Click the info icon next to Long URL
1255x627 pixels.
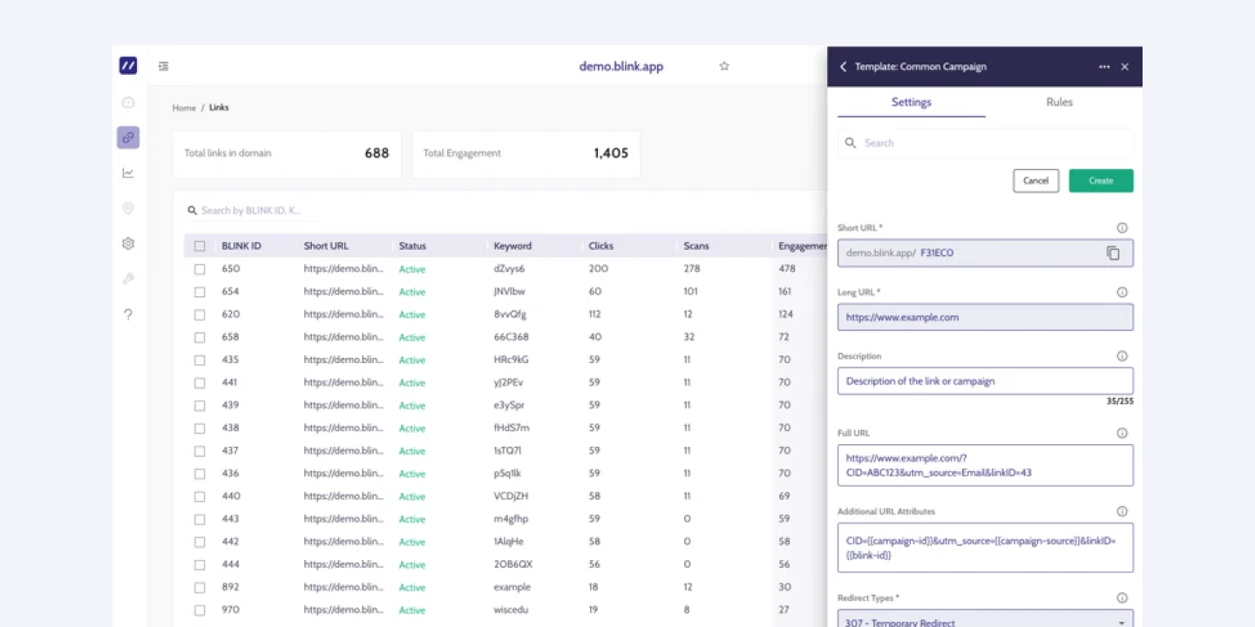pyautogui.click(x=1122, y=293)
